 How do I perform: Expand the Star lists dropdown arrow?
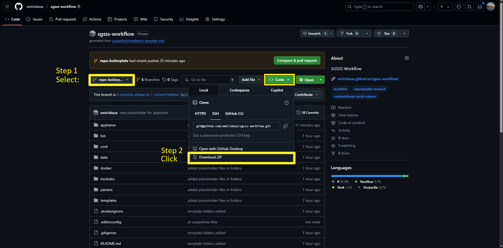click(x=404, y=33)
